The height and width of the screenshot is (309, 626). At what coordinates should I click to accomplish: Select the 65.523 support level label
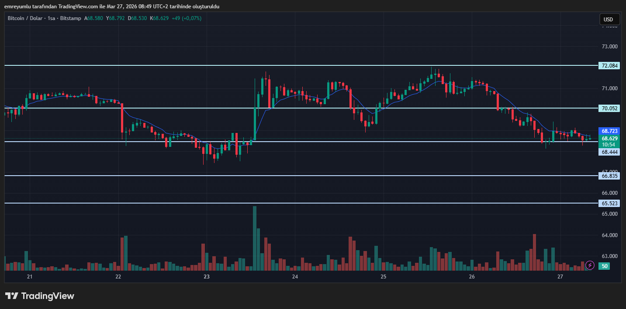609,203
